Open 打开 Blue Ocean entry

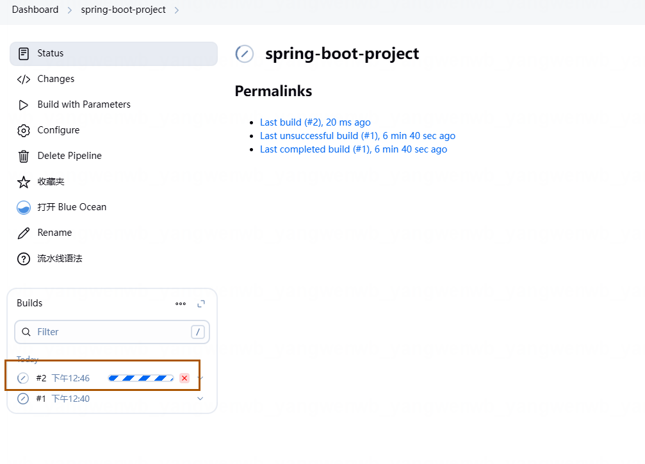click(x=113, y=207)
